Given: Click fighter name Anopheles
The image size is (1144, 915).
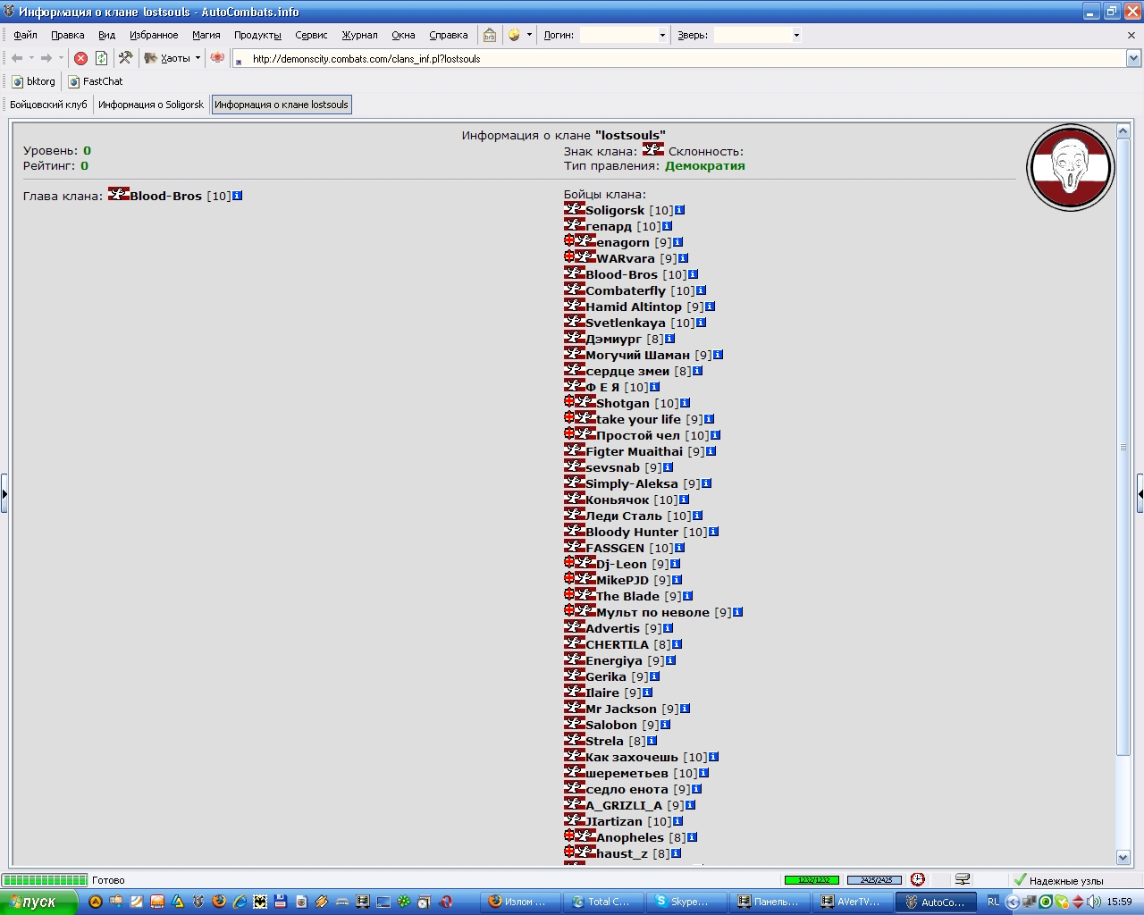Looking at the screenshot, I should [630, 837].
